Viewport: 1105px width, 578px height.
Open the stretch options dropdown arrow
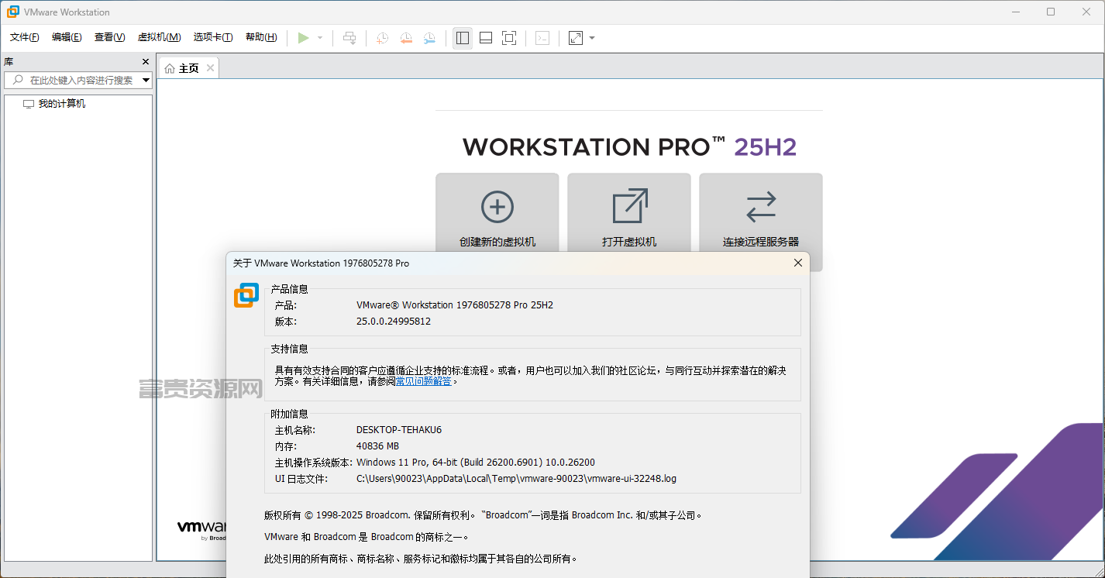click(592, 37)
